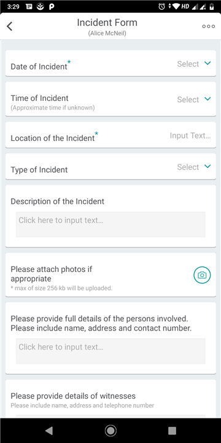Tap the witnesses details section heading

pos(73,396)
